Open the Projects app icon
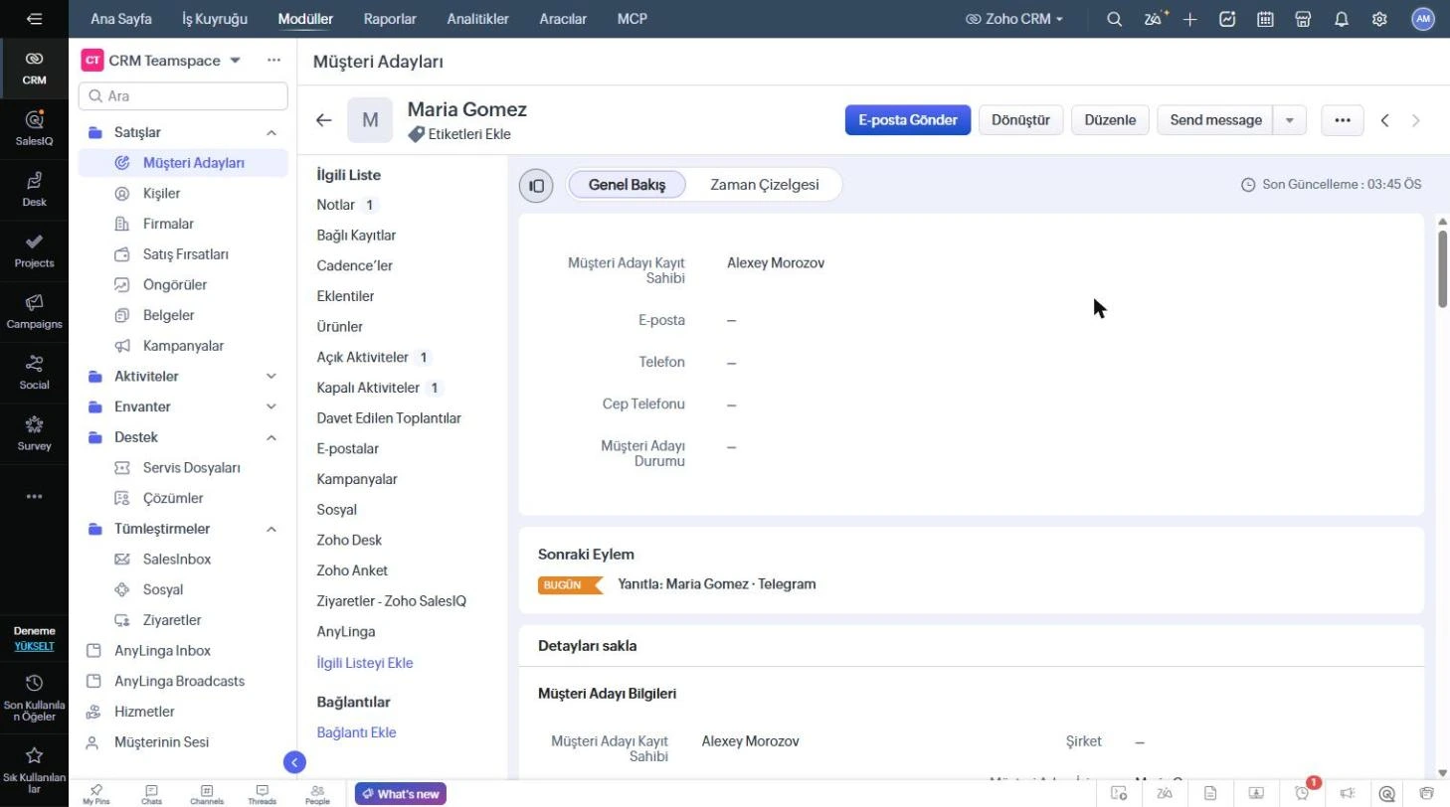Image resolution: width=1450 pixels, height=807 pixels. [34, 249]
